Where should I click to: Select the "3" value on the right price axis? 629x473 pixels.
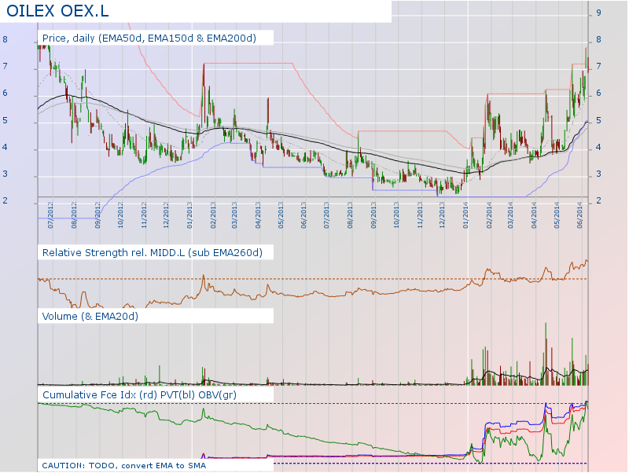(598, 174)
